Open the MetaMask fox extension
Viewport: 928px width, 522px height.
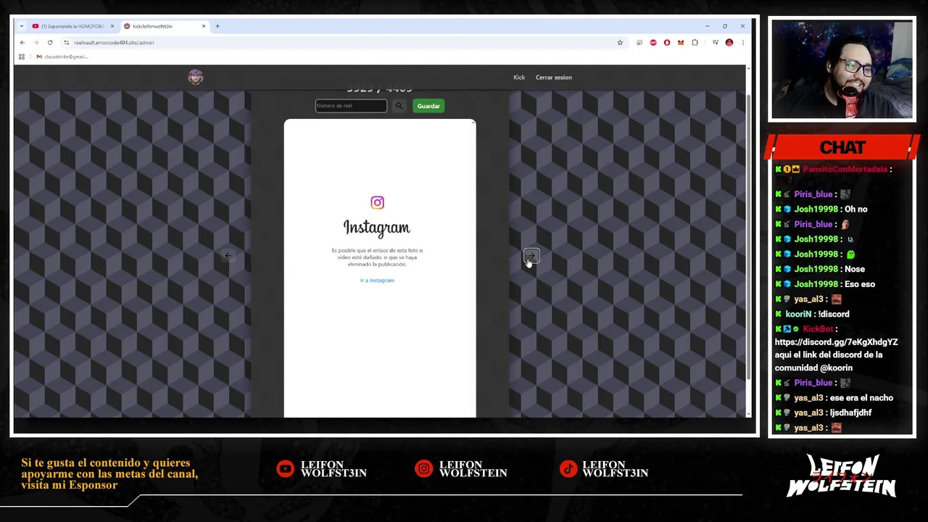[681, 43]
